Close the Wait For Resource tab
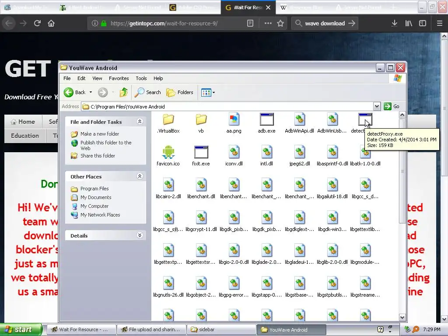The image size is (448, 336). click(268, 7)
